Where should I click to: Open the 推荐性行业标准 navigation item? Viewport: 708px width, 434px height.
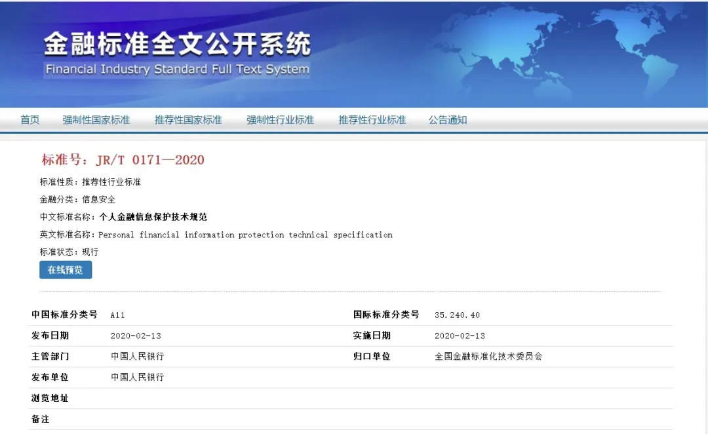tap(372, 120)
